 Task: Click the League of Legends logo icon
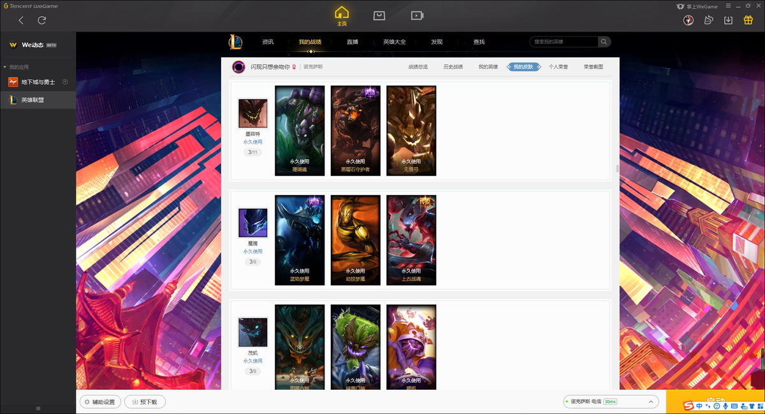point(235,42)
